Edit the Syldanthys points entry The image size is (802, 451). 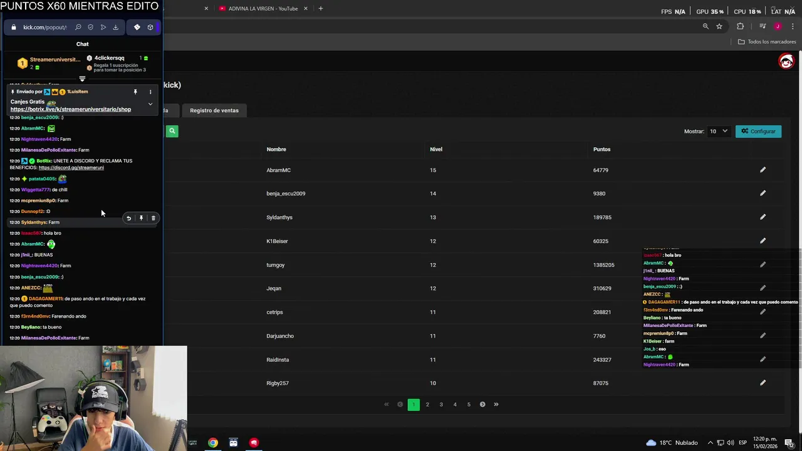click(x=763, y=217)
